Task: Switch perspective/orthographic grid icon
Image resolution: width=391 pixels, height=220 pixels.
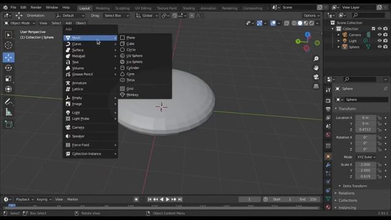Action: pyautogui.click(x=316, y=86)
